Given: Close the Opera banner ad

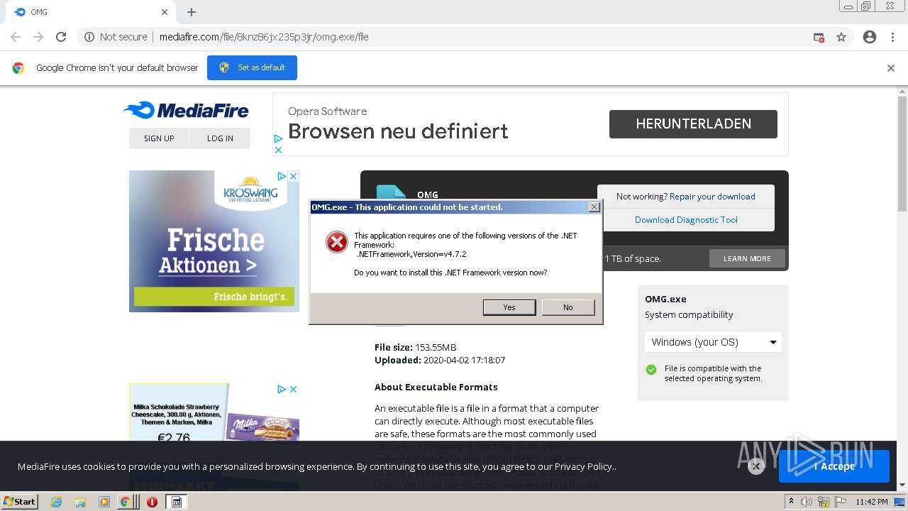Looking at the screenshot, I should tap(278, 150).
